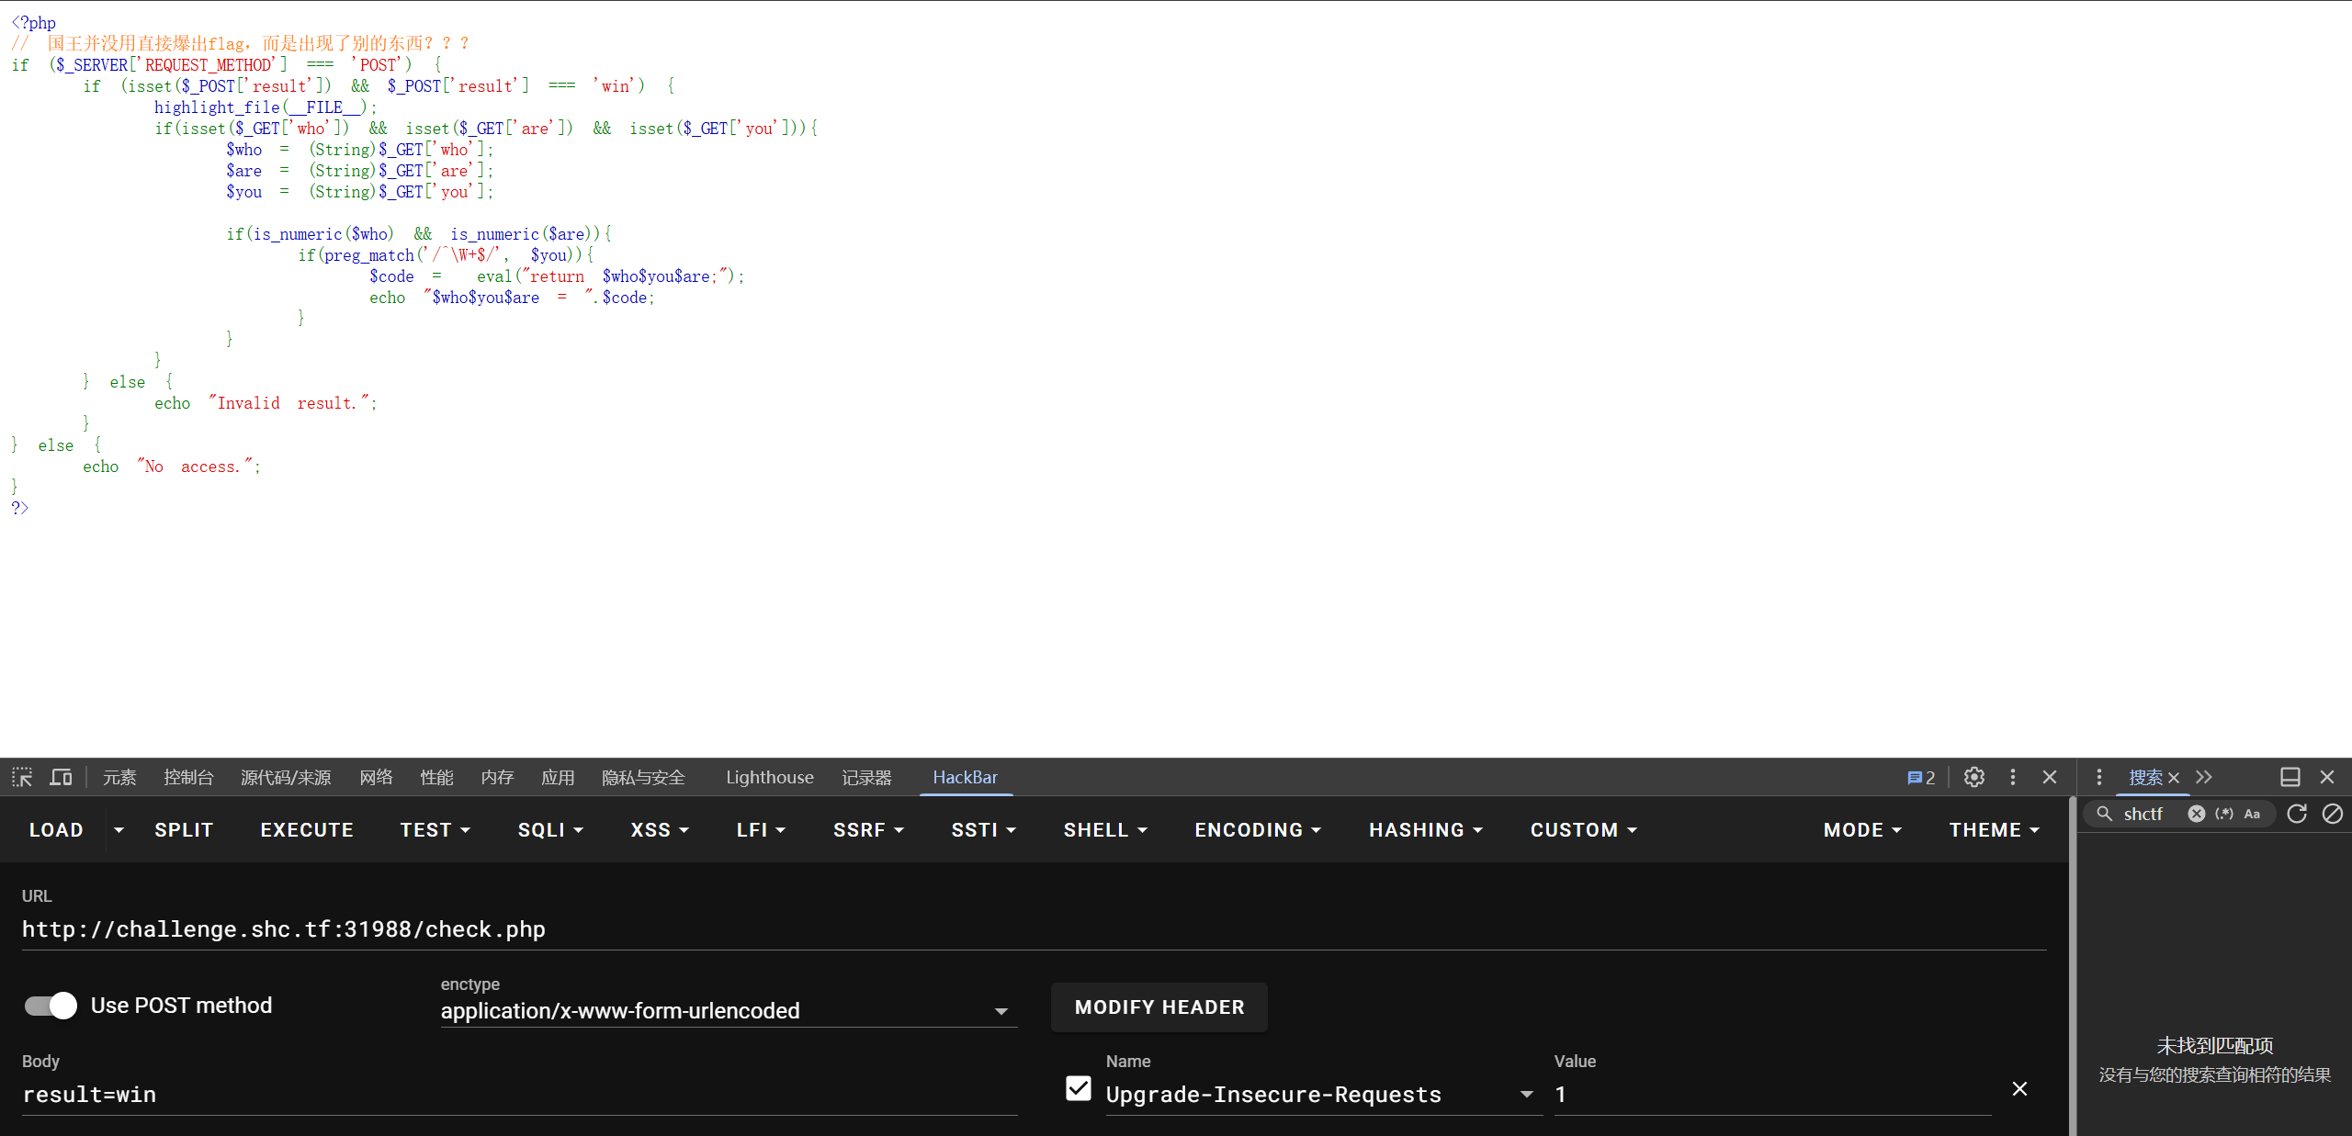Open the ENCODING dropdown menu

[1258, 829]
